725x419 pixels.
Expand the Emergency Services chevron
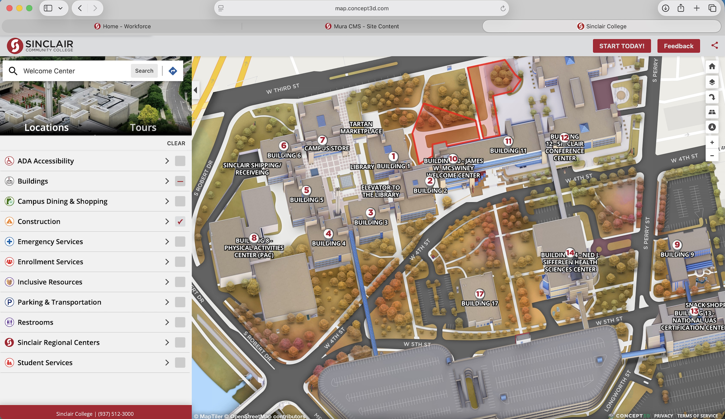tap(167, 242)
